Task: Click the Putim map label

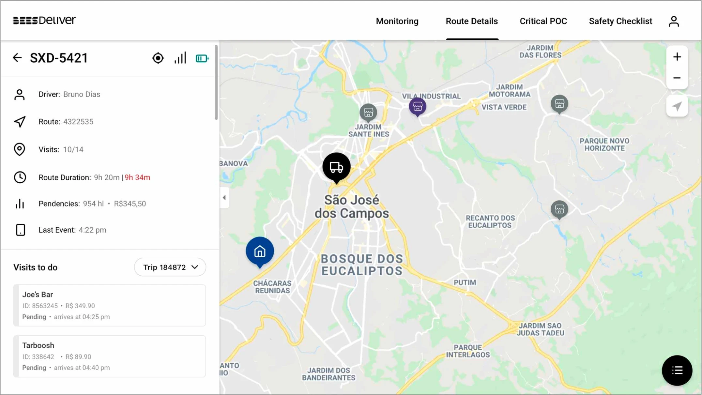Action: coord(465,282)
